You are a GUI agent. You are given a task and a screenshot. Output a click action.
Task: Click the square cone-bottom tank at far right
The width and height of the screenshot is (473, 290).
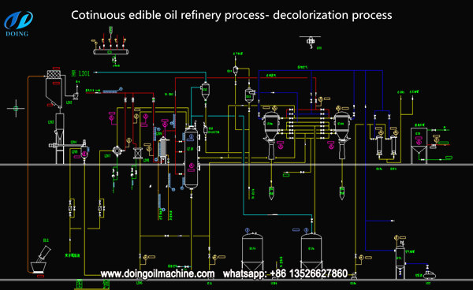419,145
